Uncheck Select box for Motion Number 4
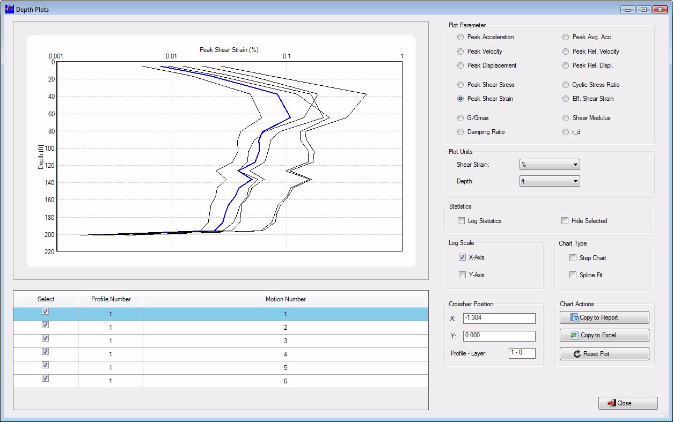This screenshot has width=673, height=422. point(46,352)
